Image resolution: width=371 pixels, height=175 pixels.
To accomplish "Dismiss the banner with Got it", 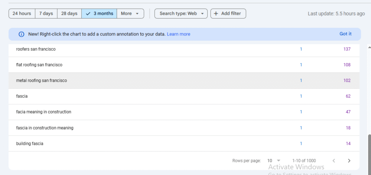I will (345, 34).
